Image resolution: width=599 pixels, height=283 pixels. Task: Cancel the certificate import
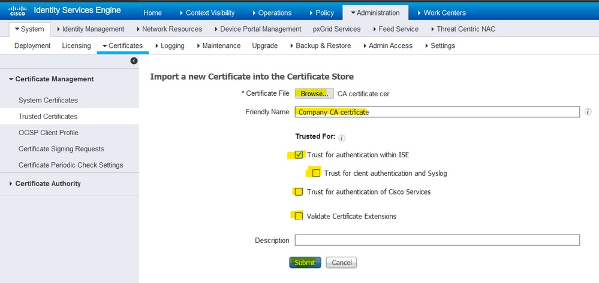pos(342,263)
